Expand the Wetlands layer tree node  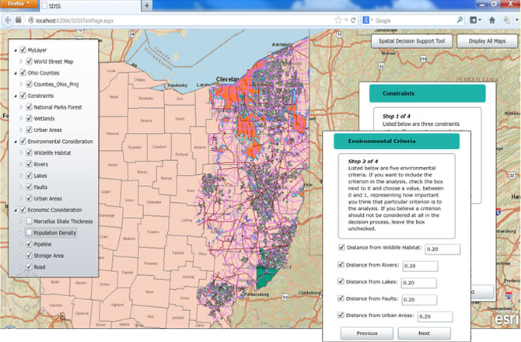pos(20,118)
